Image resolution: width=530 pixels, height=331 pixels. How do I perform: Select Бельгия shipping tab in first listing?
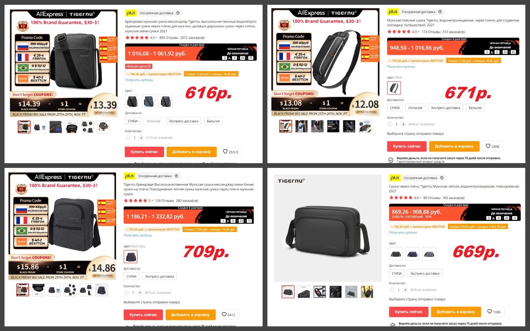coord(213,121)
